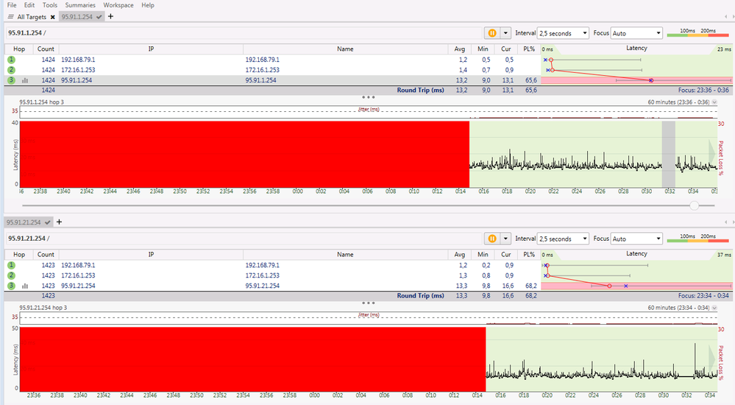735x405 pixels.
Task: Click target address field showing 95.91.21.254
Action: (244, 239)
